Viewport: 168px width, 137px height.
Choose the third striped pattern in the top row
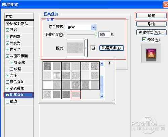66,66
